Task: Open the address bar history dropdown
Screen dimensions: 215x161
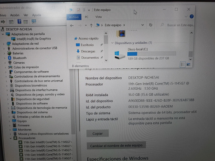Action: 142,25
